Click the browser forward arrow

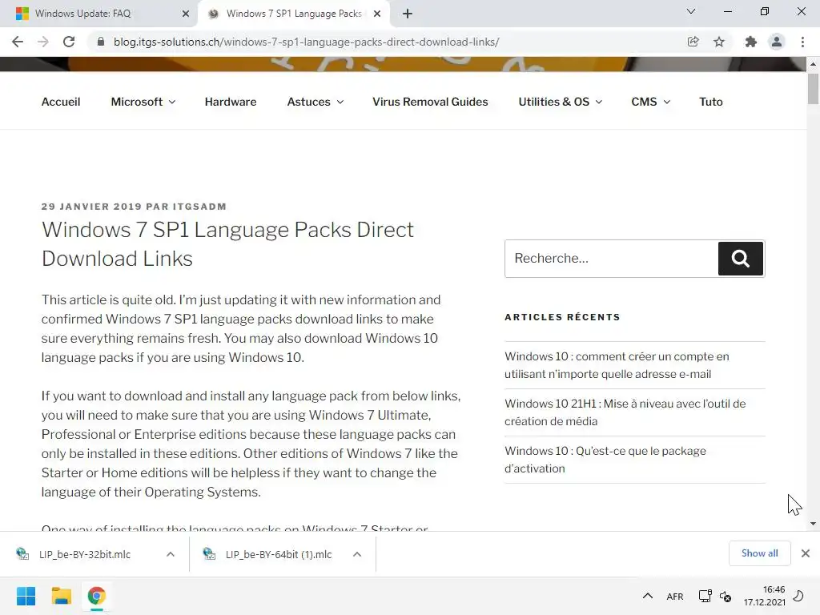point(43,42)
